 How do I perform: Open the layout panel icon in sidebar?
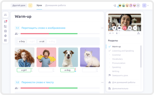[5, 40]
